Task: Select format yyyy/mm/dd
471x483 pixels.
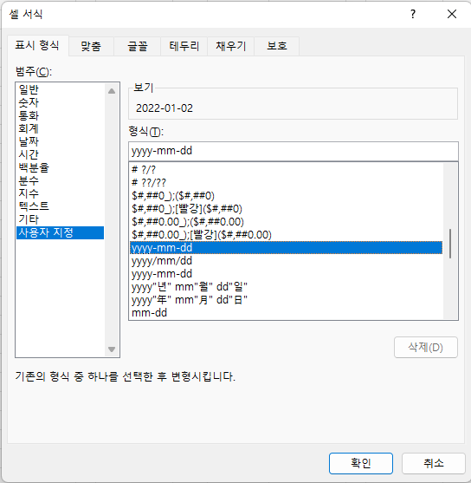Action: [286, 261]
